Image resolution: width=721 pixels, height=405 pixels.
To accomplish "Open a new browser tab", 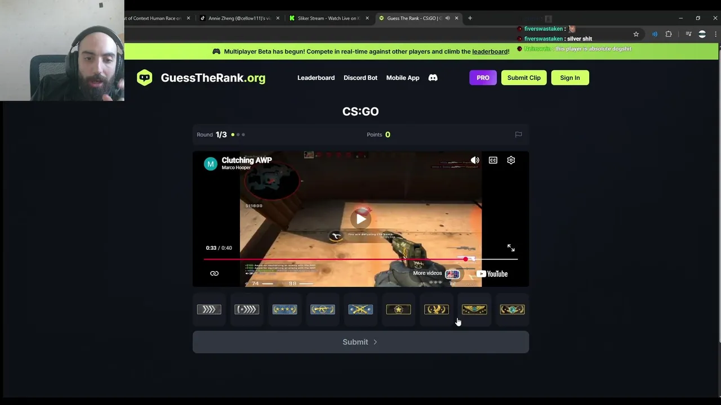I will coord(470,18).
